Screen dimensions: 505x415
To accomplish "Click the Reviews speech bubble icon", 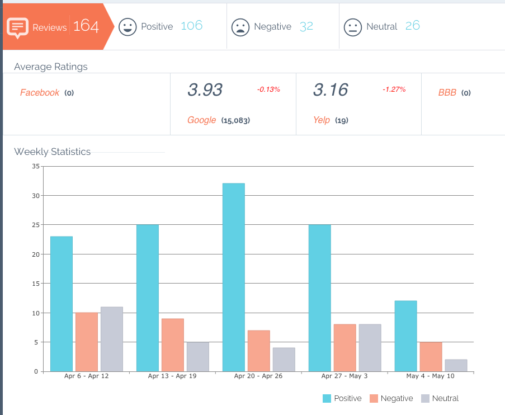I will click(x=17, y=27).
